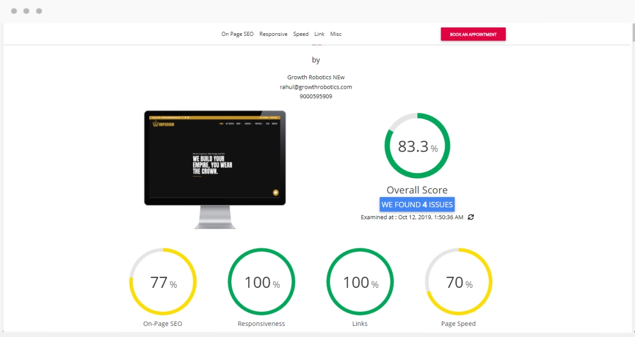Click the Responsiveness 100% score circle

click(x=261, y=282)
